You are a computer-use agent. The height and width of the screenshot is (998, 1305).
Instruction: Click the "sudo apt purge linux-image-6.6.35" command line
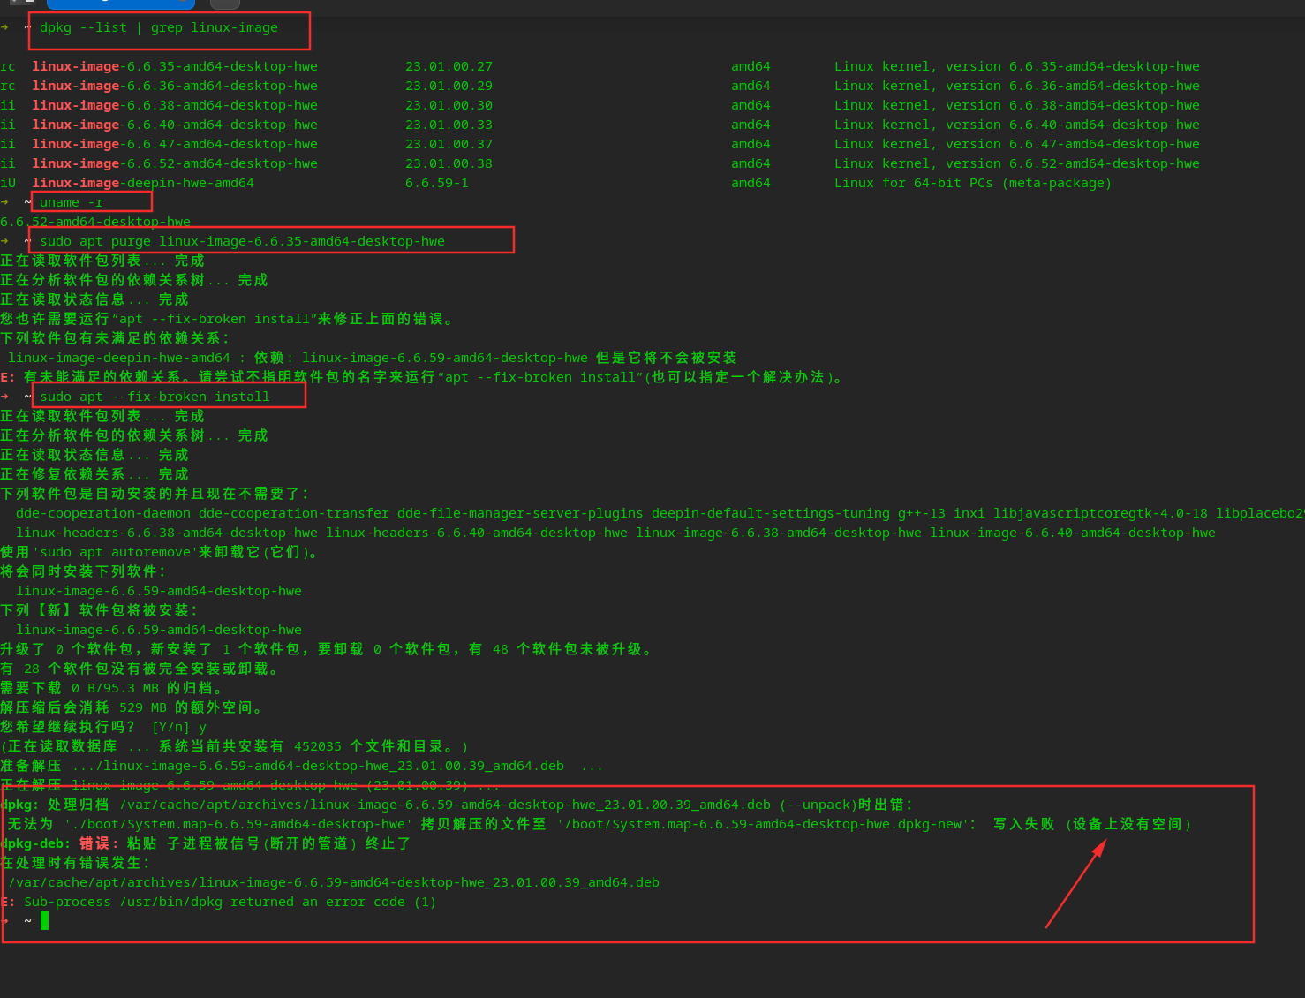(242, 241)
